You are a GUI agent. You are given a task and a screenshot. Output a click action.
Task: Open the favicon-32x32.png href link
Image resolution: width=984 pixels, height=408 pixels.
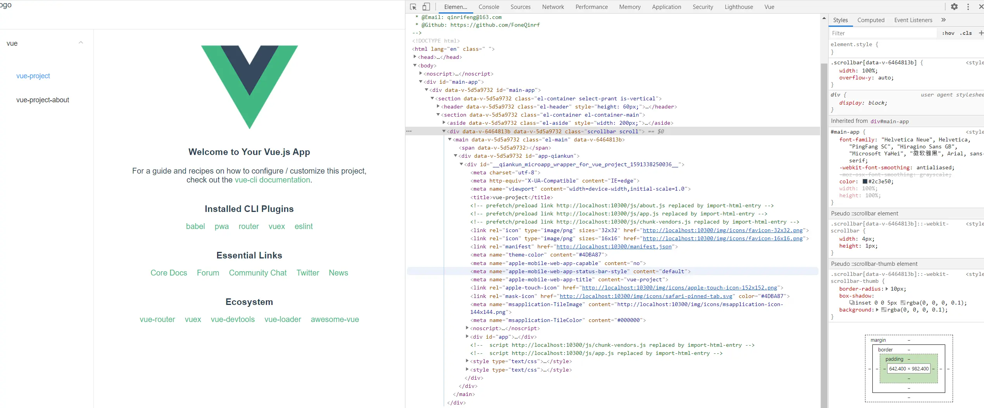coord(723,230)
